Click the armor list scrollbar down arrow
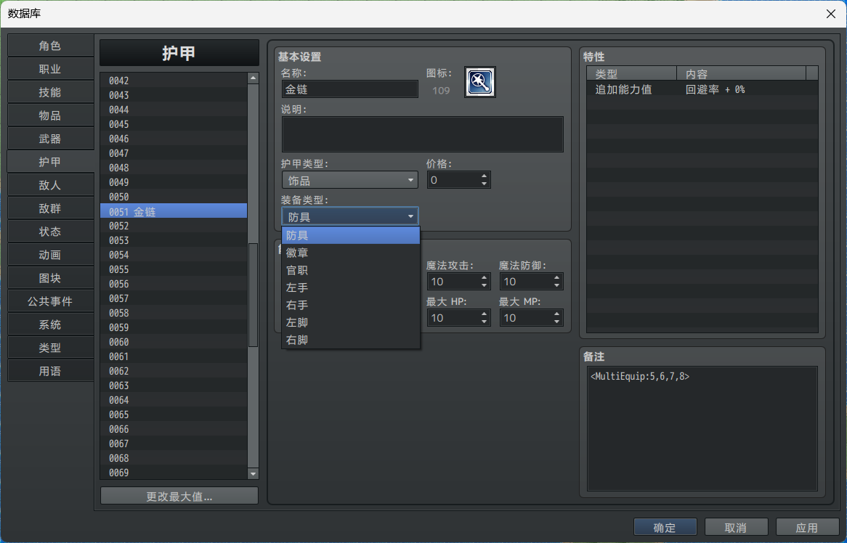The image size is (847, 543). (x=253, y=474)
